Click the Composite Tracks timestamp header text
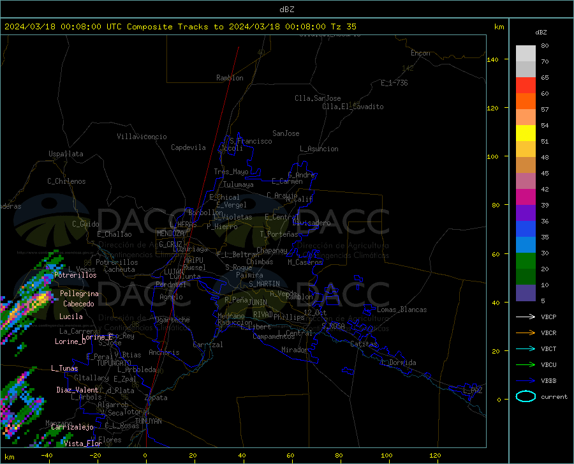 click(180, 27)
